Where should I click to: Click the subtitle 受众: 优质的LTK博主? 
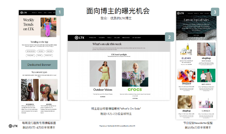click(116, 18)
